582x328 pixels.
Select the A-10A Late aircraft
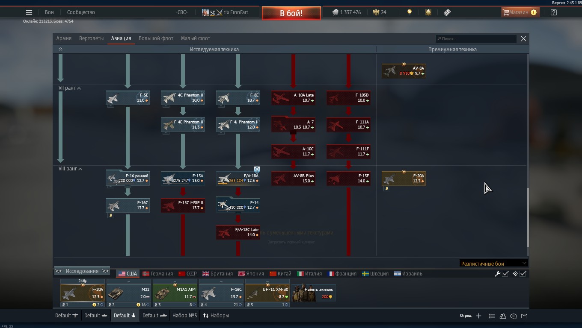pos(293,98)
